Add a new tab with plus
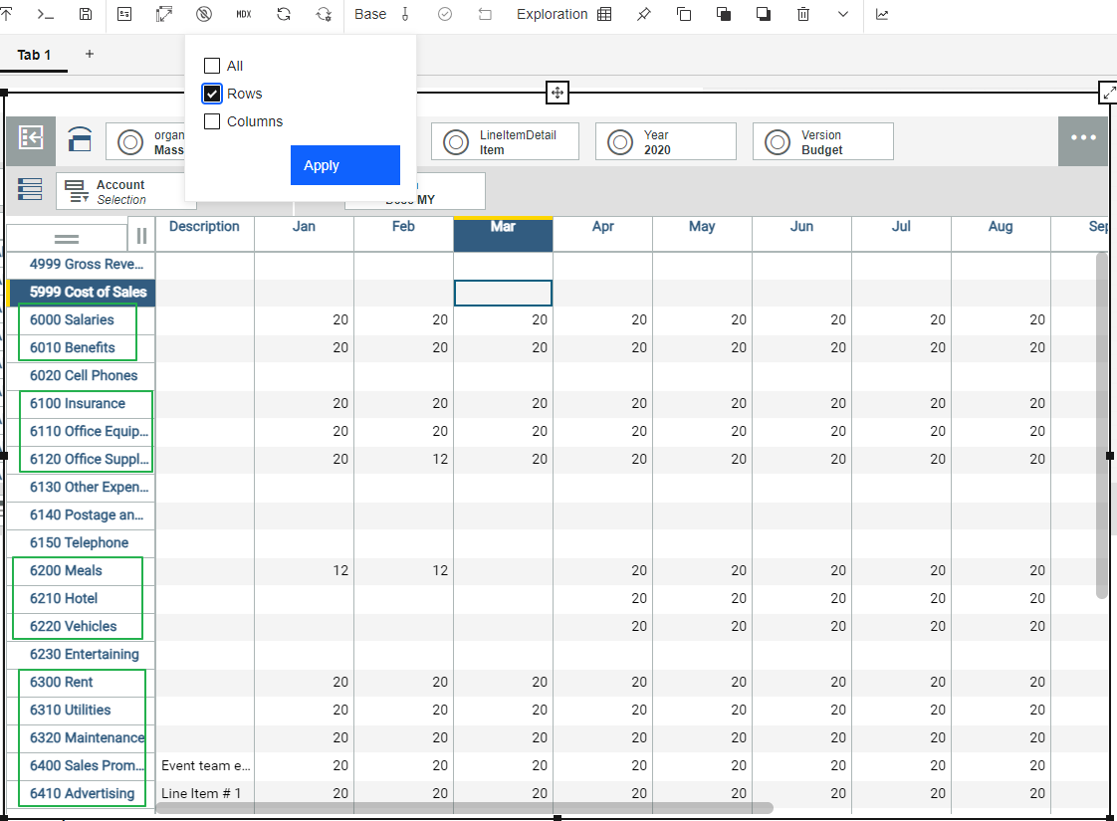This screenshot has width=1117, height=821. tap(90, 54)
